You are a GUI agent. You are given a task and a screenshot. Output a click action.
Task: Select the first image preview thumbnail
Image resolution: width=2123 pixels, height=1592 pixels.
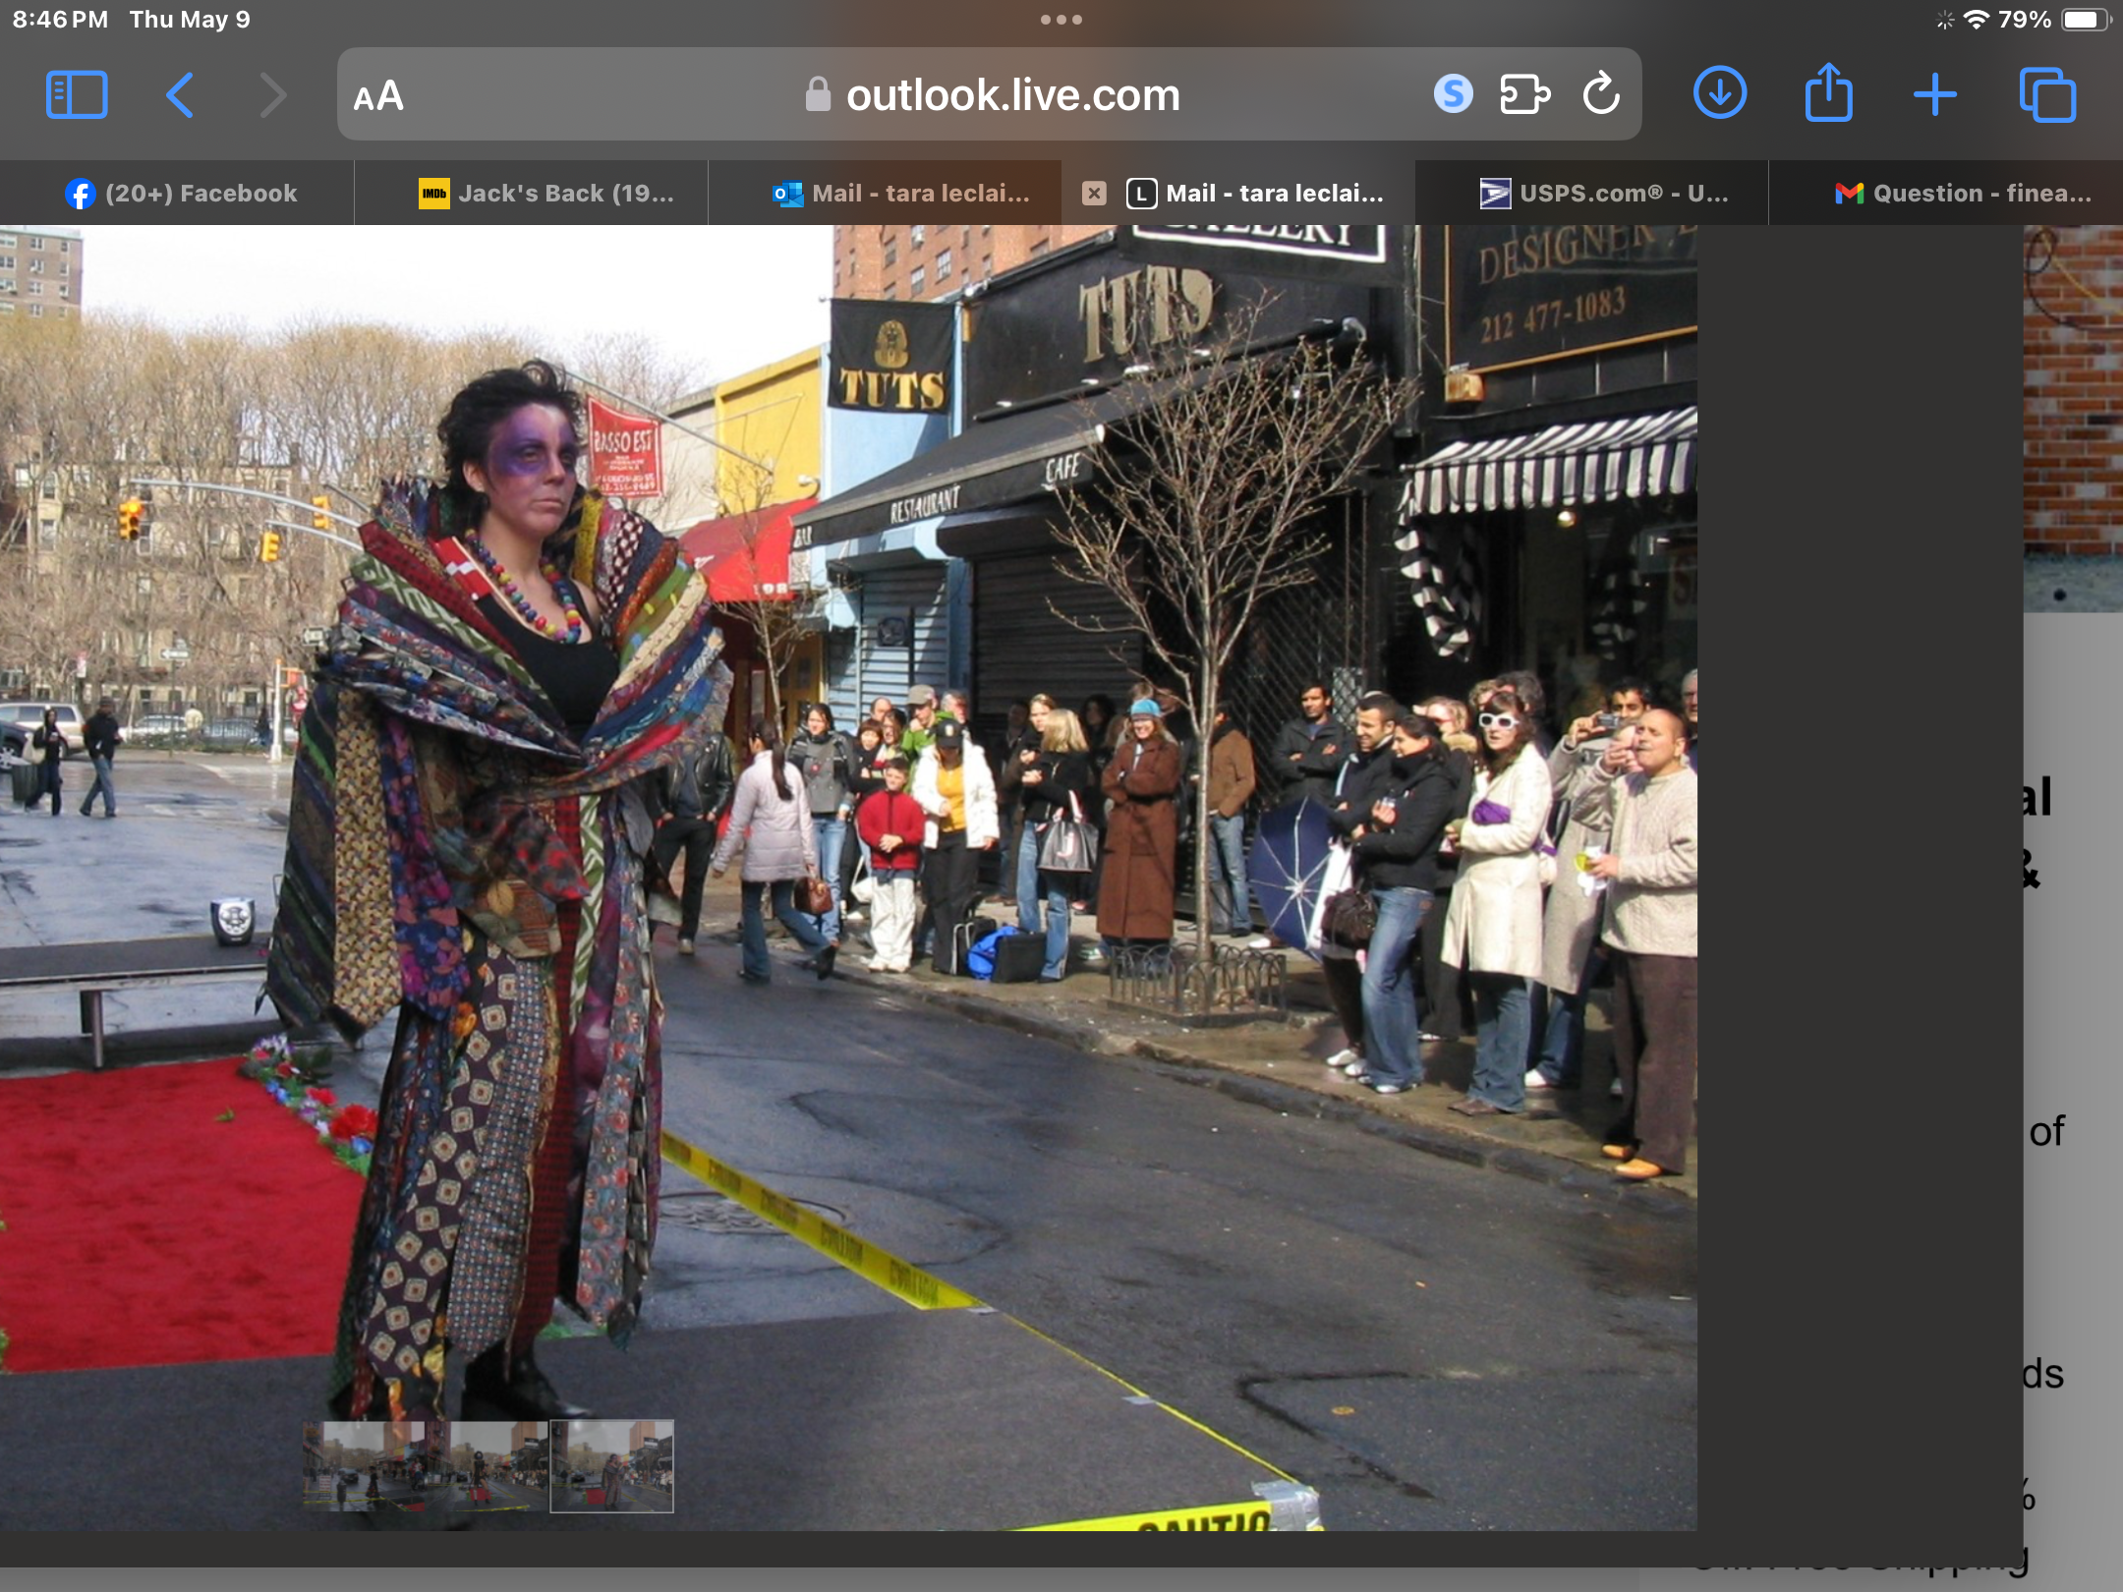click(x=364, y=1465)
